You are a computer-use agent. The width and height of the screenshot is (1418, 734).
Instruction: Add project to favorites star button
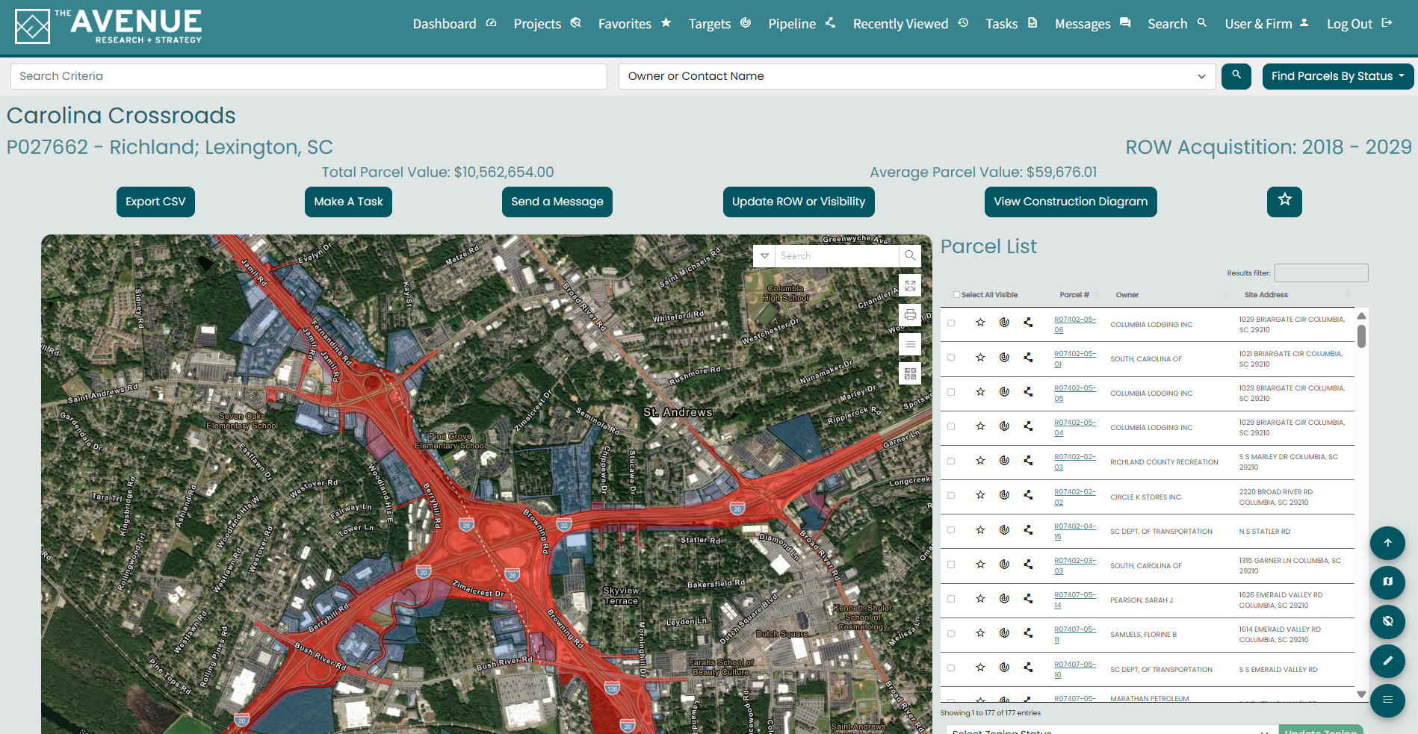pos(1284,202)
